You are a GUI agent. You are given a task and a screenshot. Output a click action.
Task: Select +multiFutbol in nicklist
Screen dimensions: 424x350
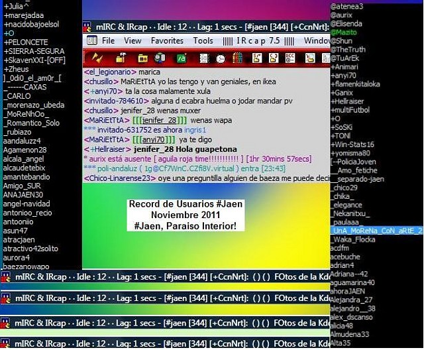[x=350, y=110]
